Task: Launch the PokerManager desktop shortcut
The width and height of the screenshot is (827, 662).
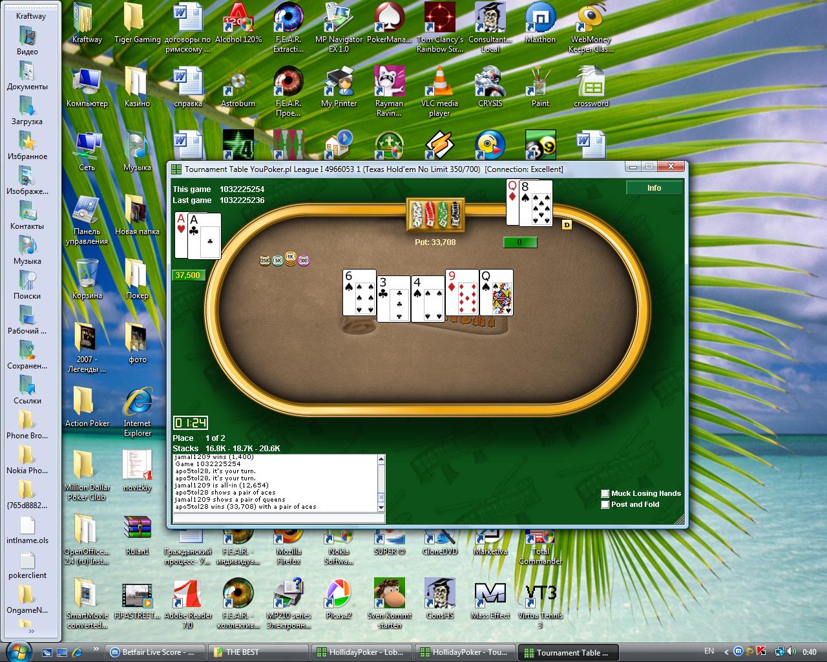Action: (x=389, y=24)
